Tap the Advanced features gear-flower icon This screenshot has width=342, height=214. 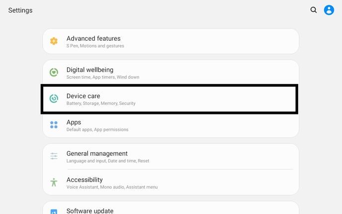[x=54, y=41]
